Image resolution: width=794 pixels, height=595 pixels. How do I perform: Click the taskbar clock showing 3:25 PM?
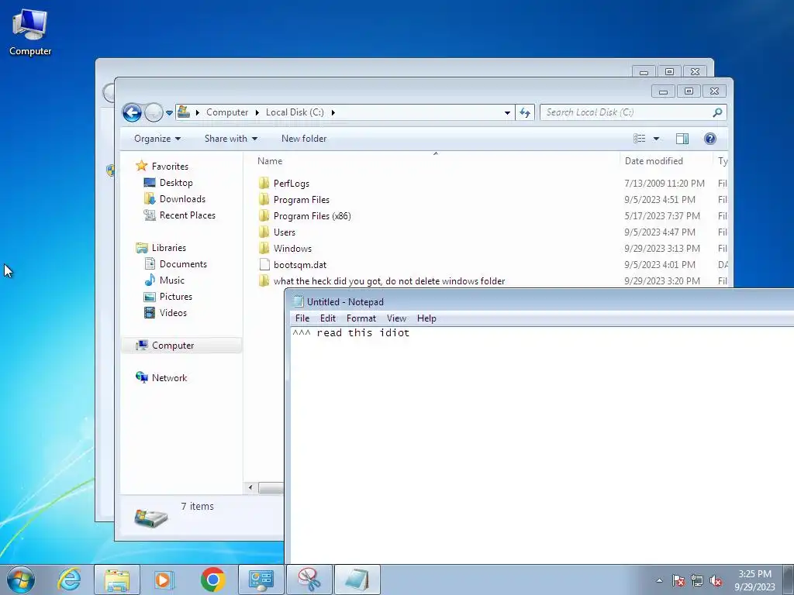click(x=754, y=580)
